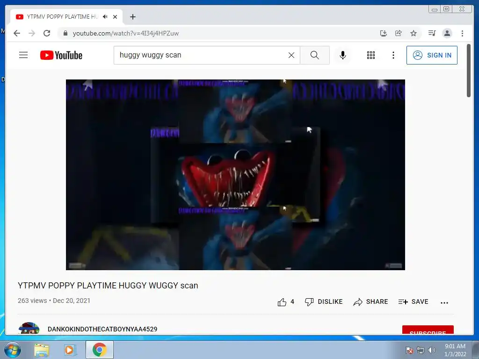Click the YouTube logo

point(61,55)
